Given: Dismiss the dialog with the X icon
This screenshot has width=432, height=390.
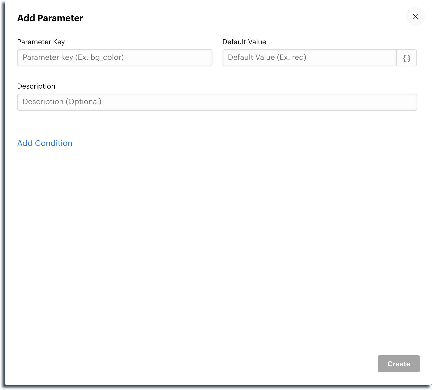Looking at the screenshot, I should pyautogui.click(x=415, y=17).
